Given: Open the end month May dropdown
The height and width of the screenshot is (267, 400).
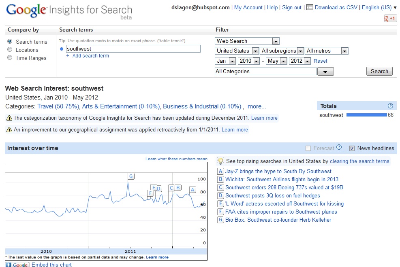Looking at the screenshot, I should tap(276, 61).
